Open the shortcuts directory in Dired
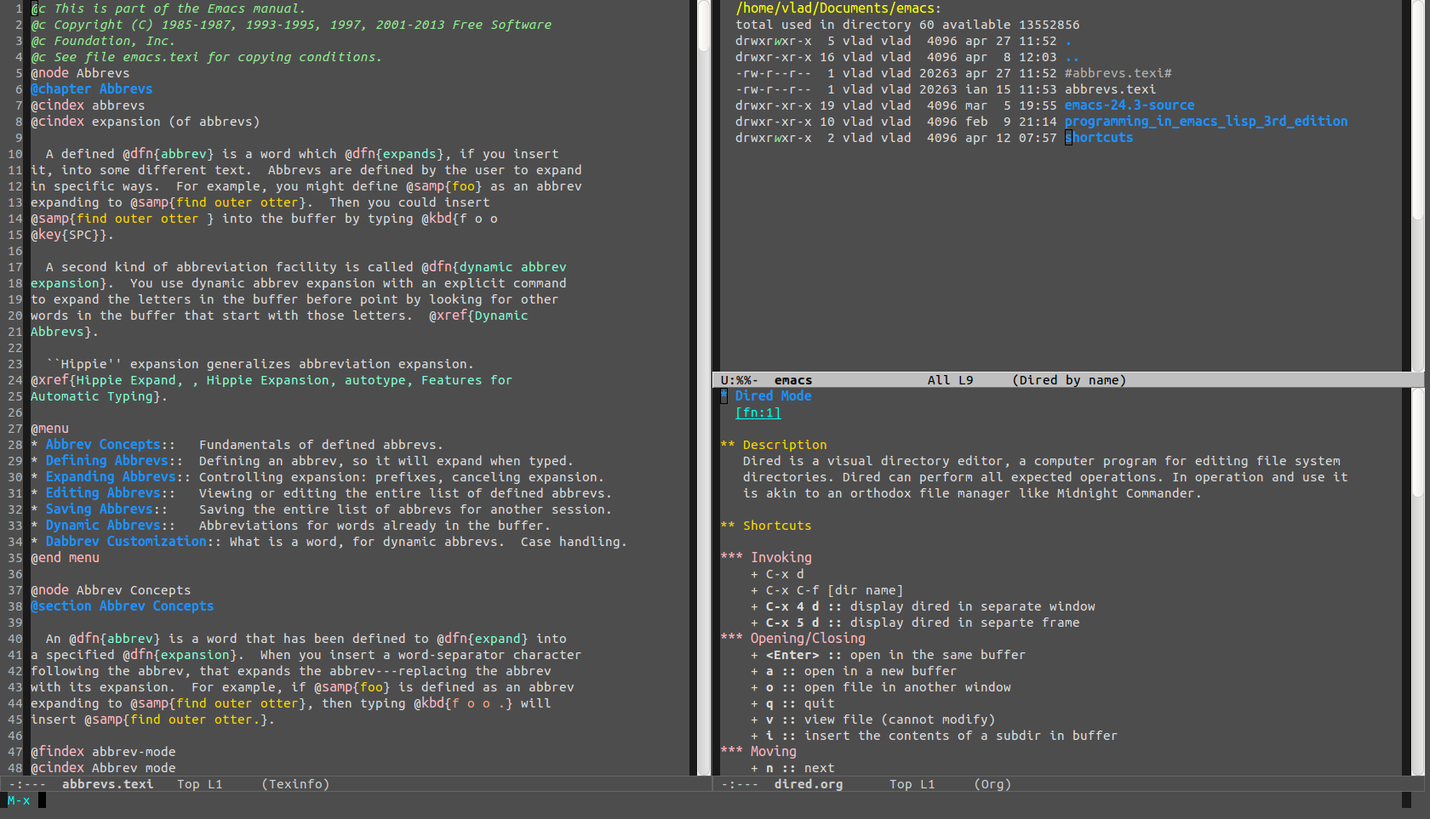The width and height of the screenshot is (1430, 819). 1099,138
